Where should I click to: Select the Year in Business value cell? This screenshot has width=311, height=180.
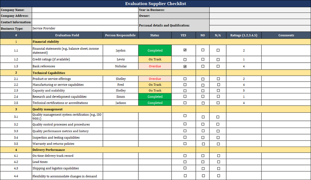(x=260, y=10)
